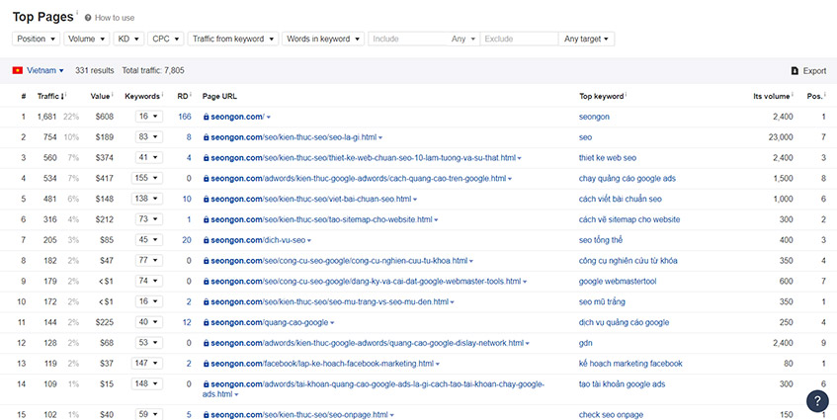Click the Traffic column sort arrow

point(62,97)
